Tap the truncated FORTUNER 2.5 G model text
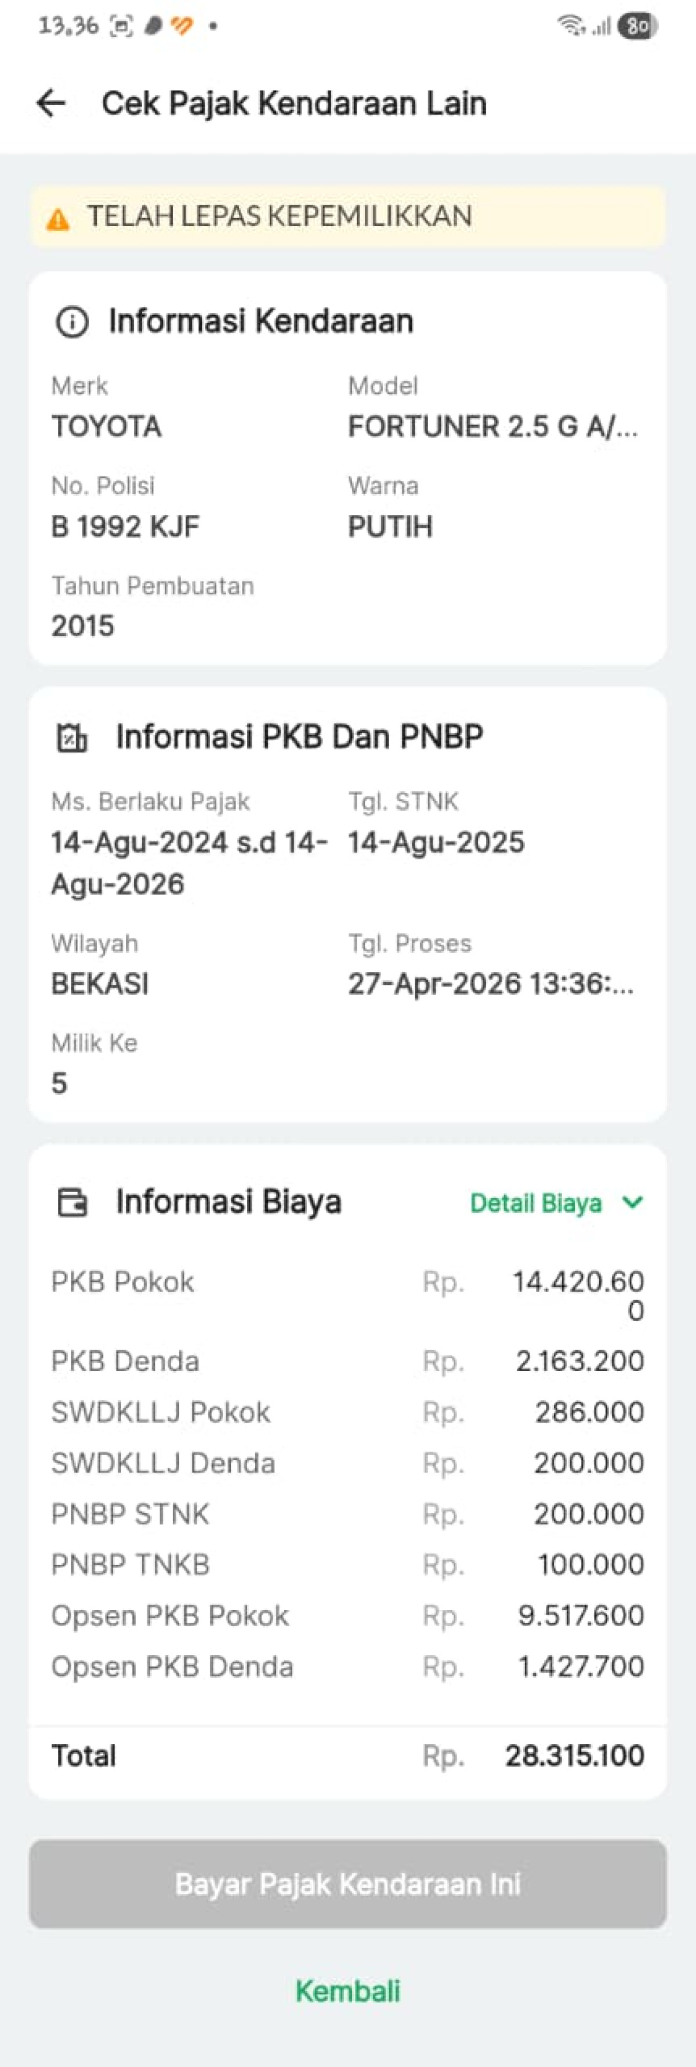 [492, 427]
